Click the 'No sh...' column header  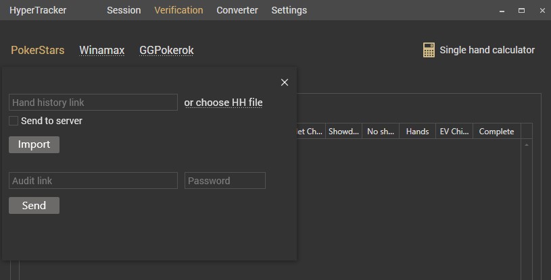(x=381, y=131)
